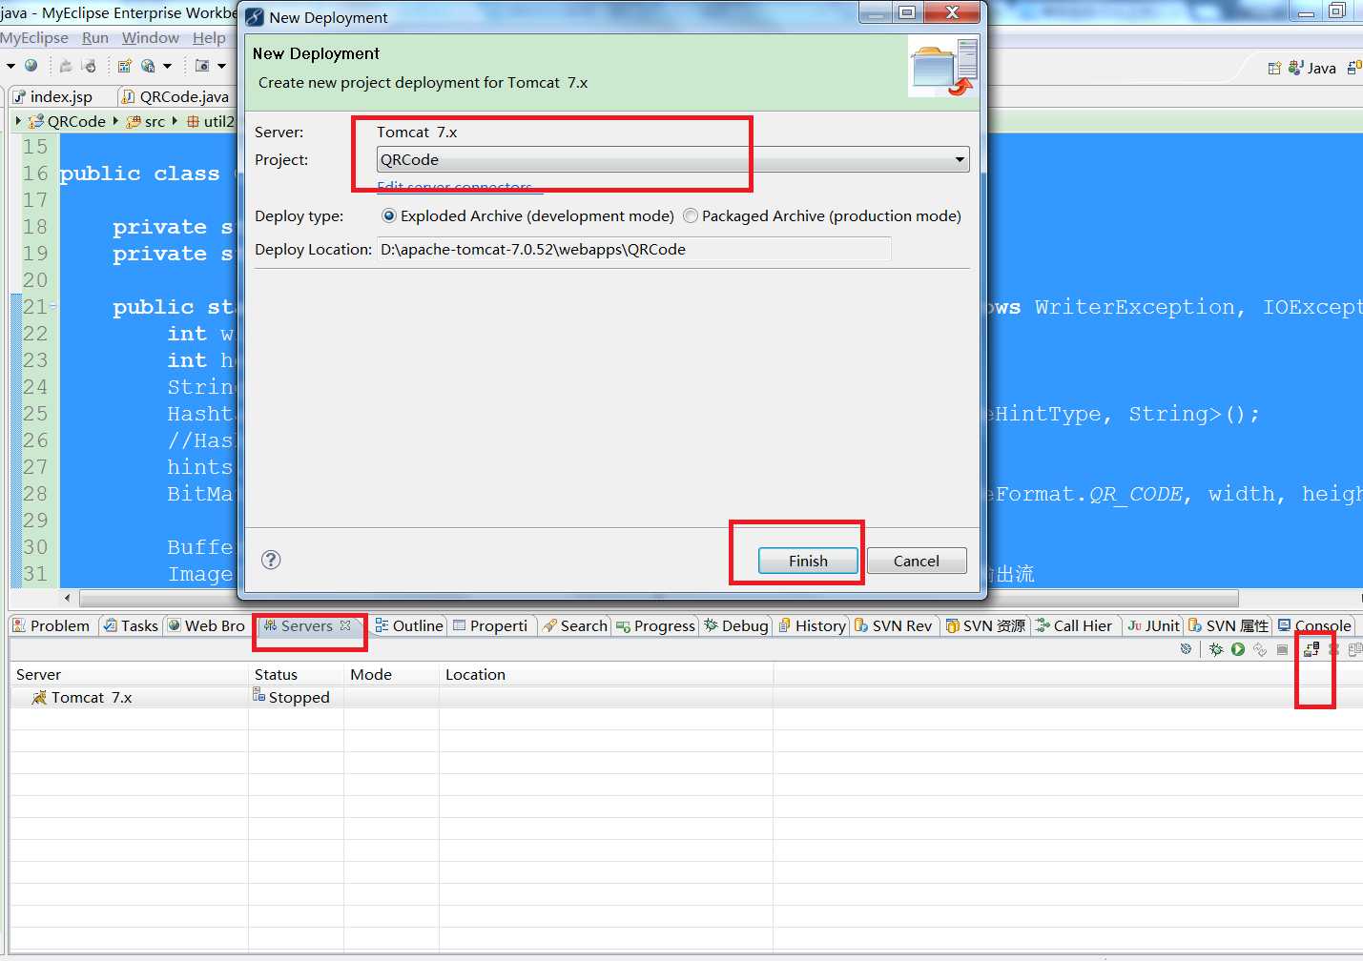Screen dimensions: 1363x961
Task: Select Exploded Archive development mode radio
Action: click(388, 216)
